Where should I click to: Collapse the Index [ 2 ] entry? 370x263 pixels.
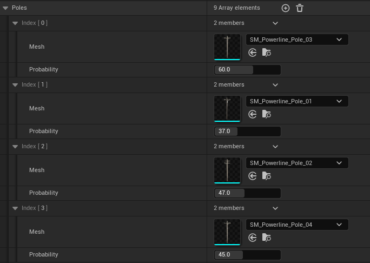tap(15, 147)
